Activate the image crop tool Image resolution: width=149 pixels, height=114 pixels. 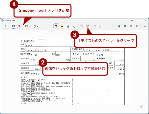point(81,26)
